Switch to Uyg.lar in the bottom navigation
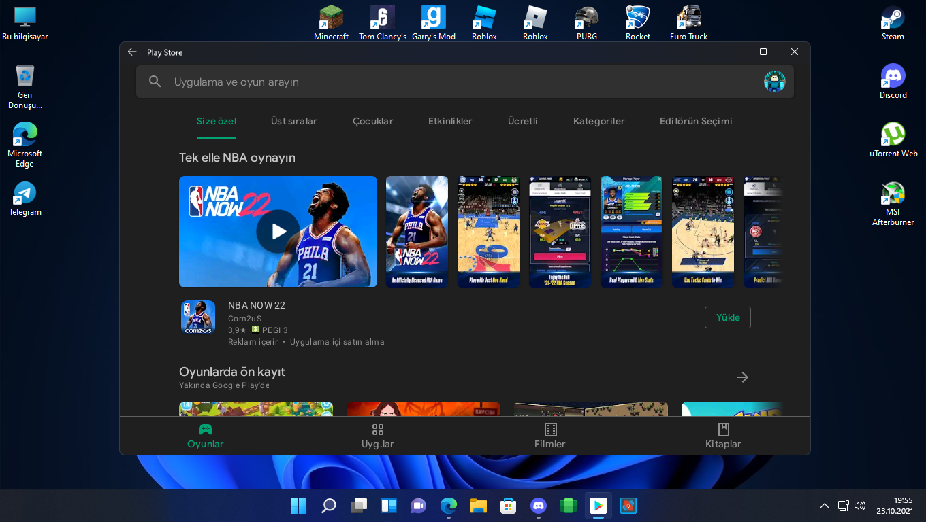 coord(378,436)
